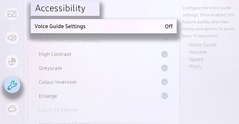Turn on the Enlarge toggle
239x124 pixels.
pyautogui.click(x=164, y=96)
